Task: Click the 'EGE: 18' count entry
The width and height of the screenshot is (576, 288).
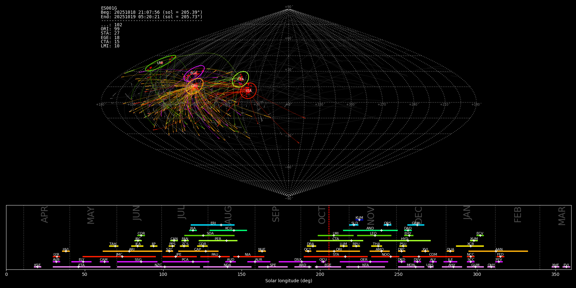Action: [110, 38]
